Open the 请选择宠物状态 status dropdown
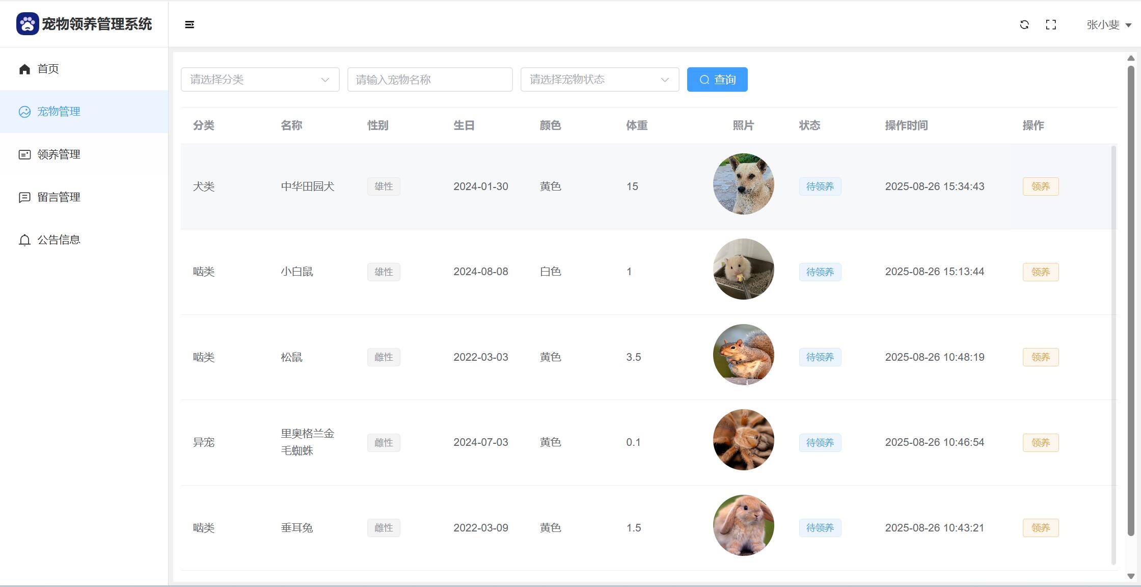 600,79
